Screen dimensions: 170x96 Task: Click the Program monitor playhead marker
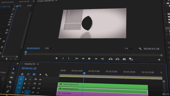point(26,52)
